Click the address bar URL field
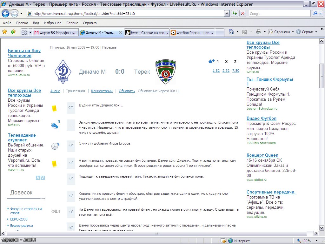 (x=125, y=14)
